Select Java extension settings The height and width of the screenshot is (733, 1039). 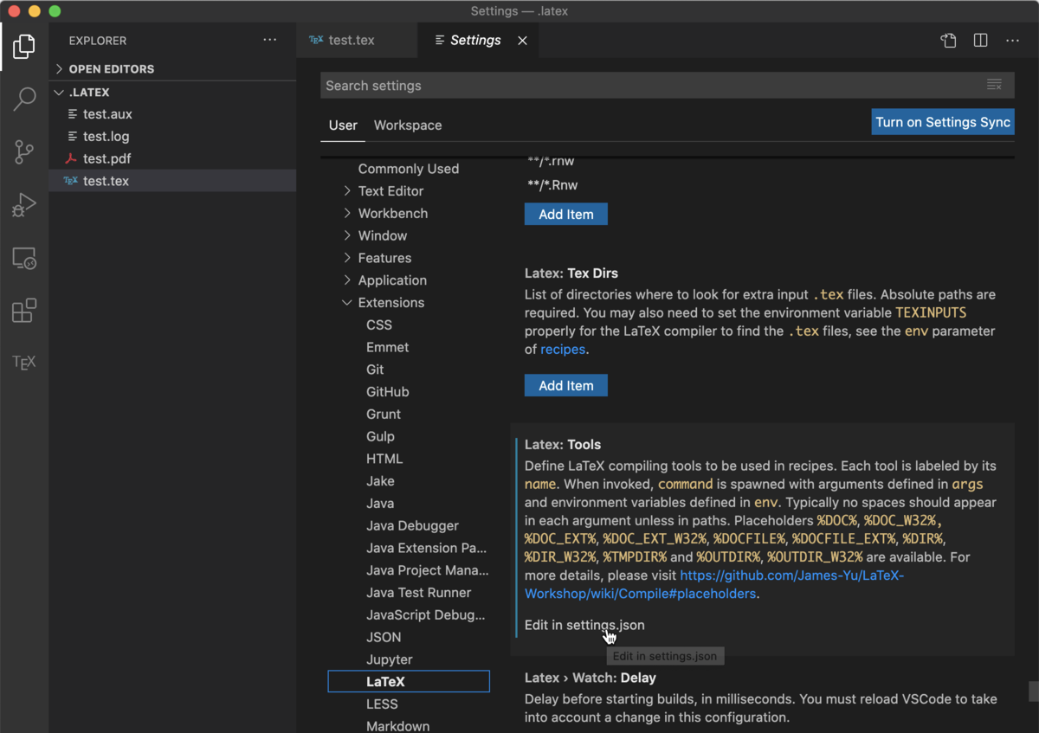(x=380, y=504)
